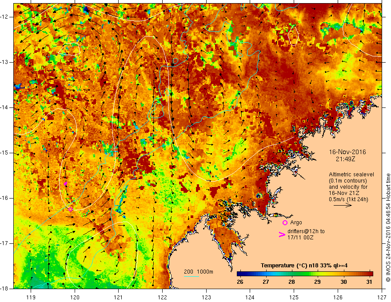This screenshot has width=391, height=302.
Task: Click the '17/11 00Z' legend text
Action: (300, 238)
